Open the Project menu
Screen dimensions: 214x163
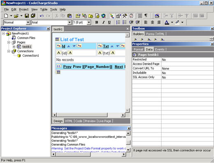pos(24,9)
